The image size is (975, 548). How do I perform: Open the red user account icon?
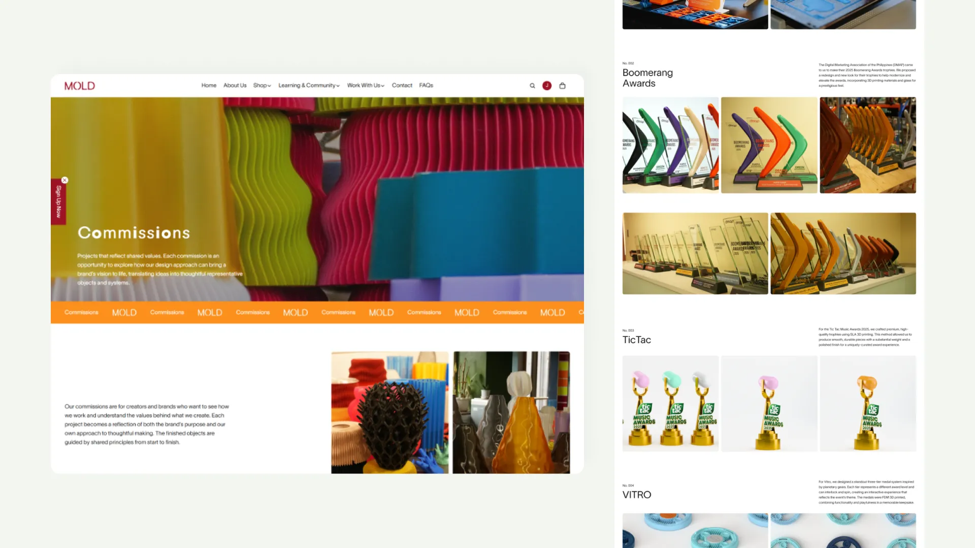point(547,86)
